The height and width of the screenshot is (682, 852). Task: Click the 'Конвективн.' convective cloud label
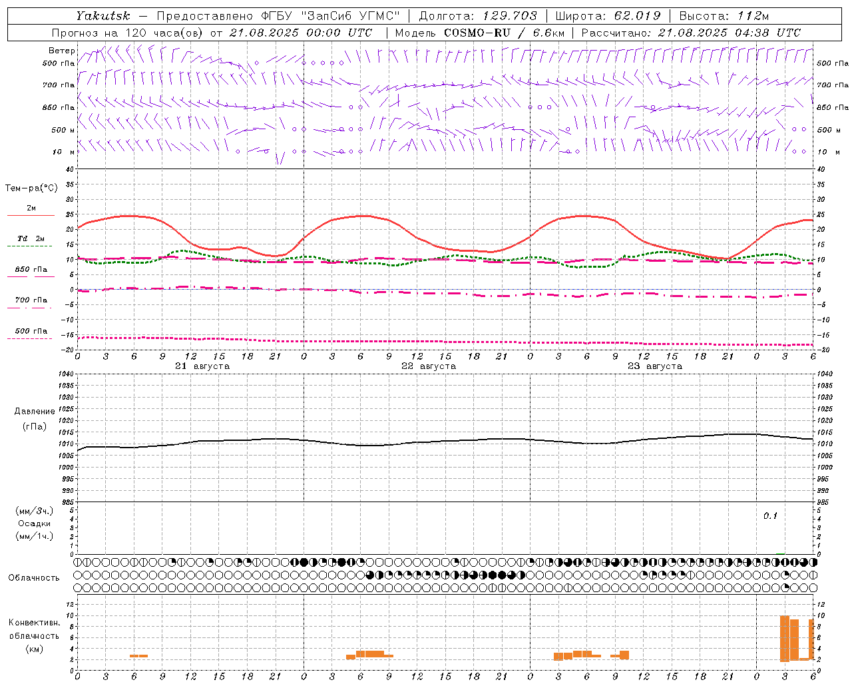(x=35, y=623)
